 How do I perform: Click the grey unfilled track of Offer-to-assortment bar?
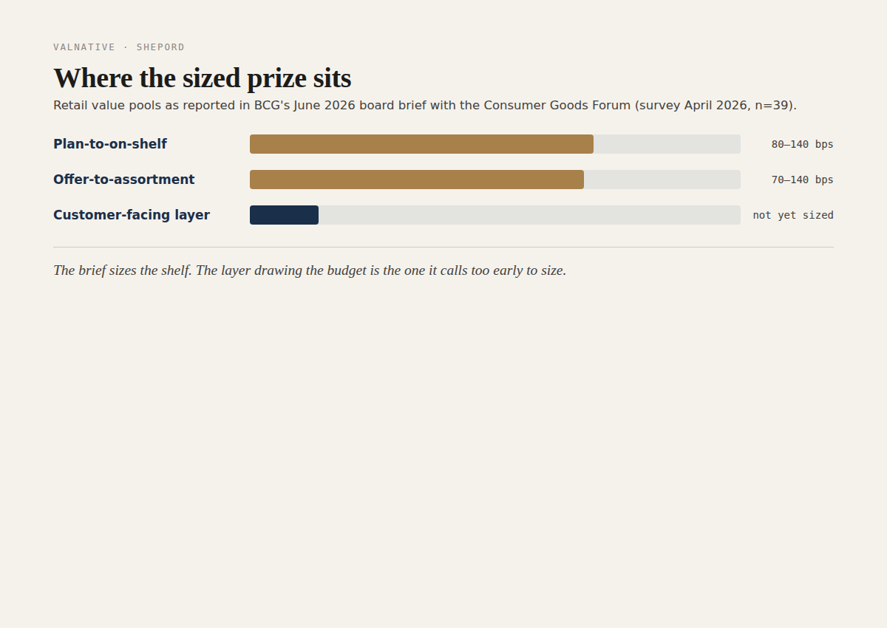(662, 180)
